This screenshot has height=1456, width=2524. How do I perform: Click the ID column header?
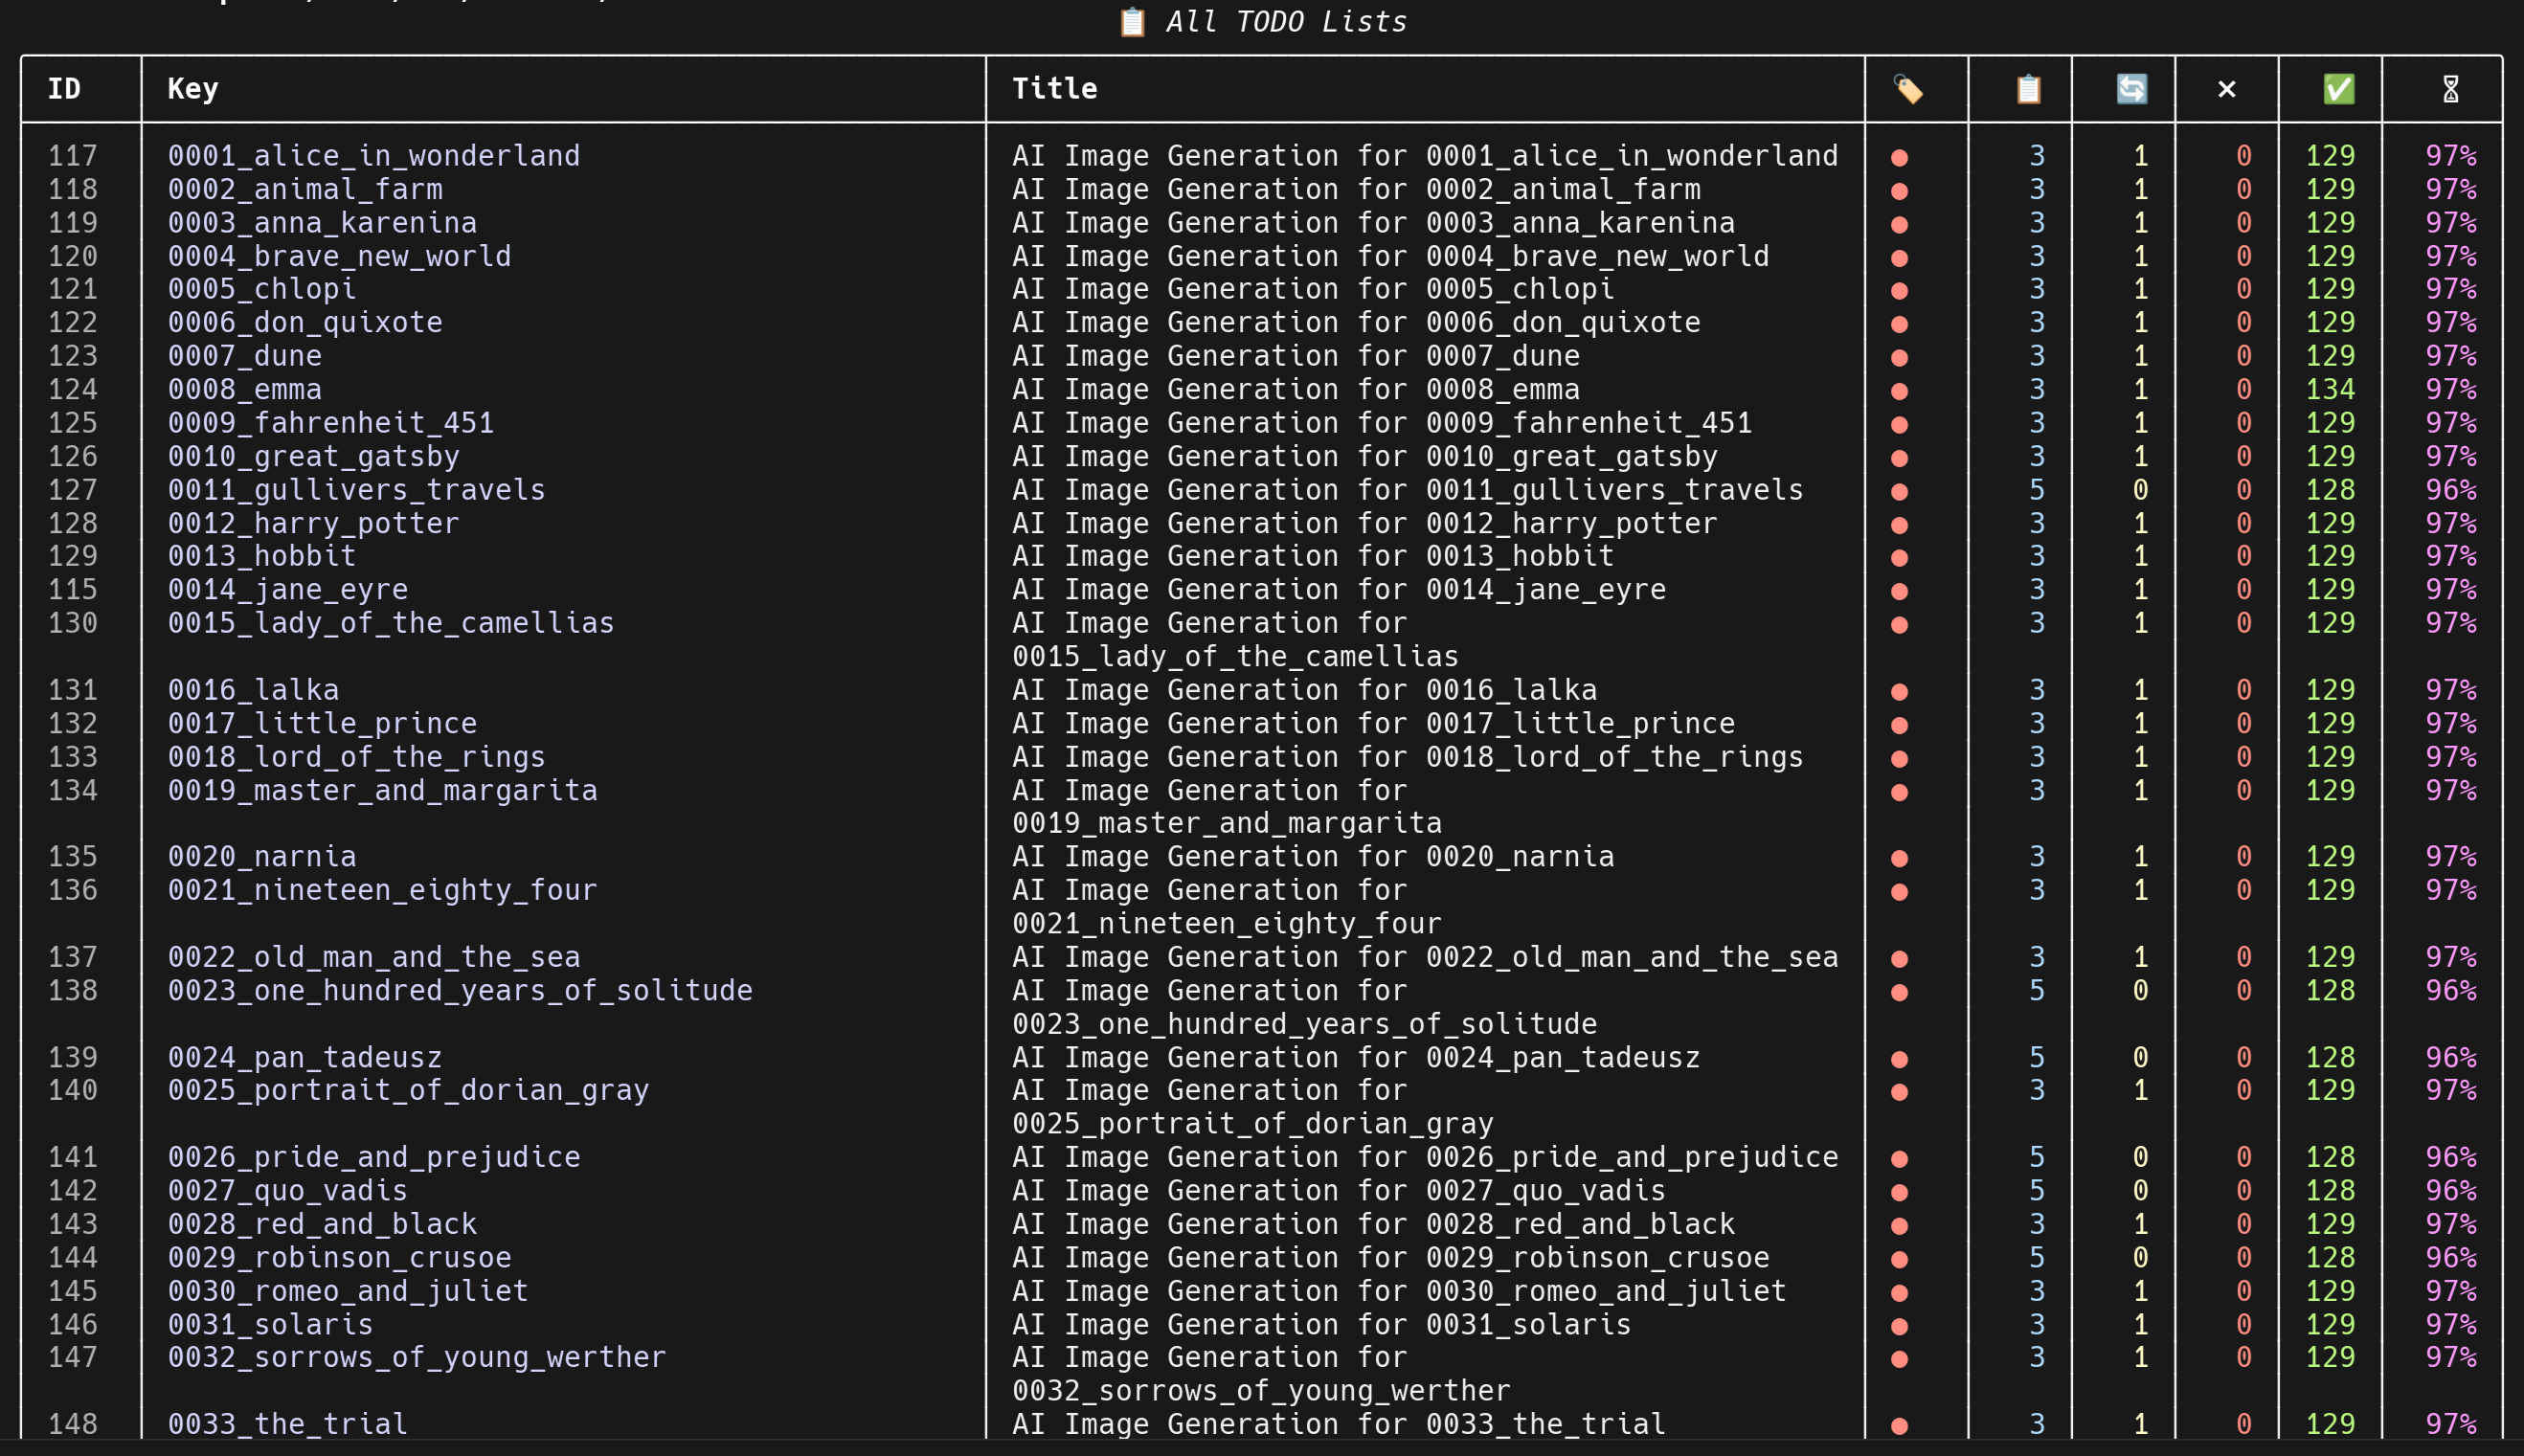click(x=64, y=89)
